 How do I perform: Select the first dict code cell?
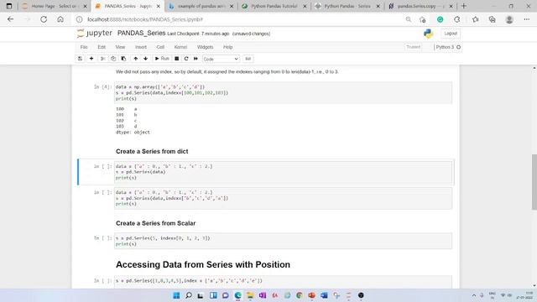click(x=283, y=172)
